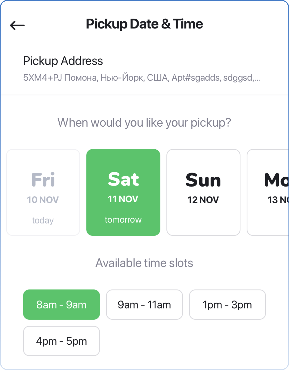Select the 1pm - 3pm time slot

coord(227,305)
